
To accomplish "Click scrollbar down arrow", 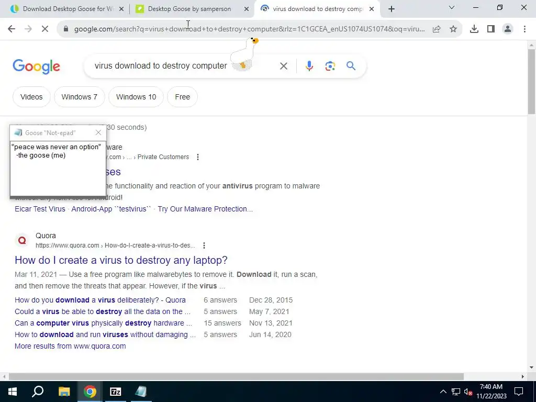I will [x=531, y=368].
